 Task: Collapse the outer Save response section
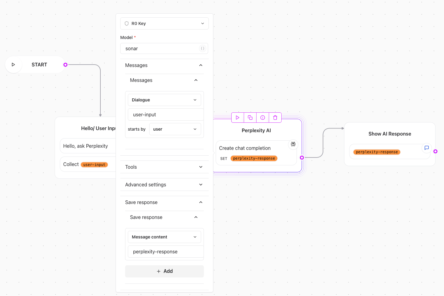[x=164, y=202]
